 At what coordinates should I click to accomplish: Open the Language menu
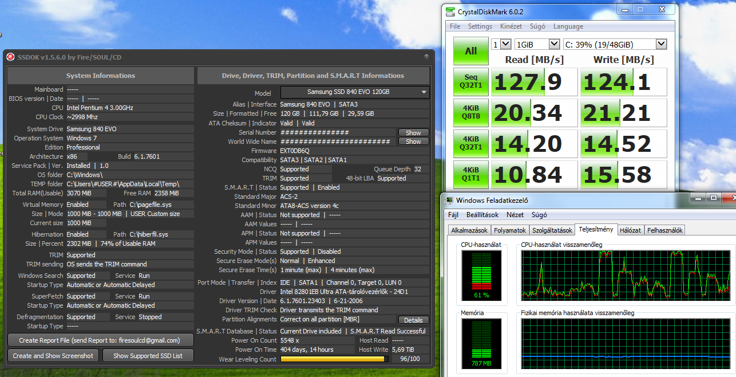pyautogui.click(x=568, y=26)
